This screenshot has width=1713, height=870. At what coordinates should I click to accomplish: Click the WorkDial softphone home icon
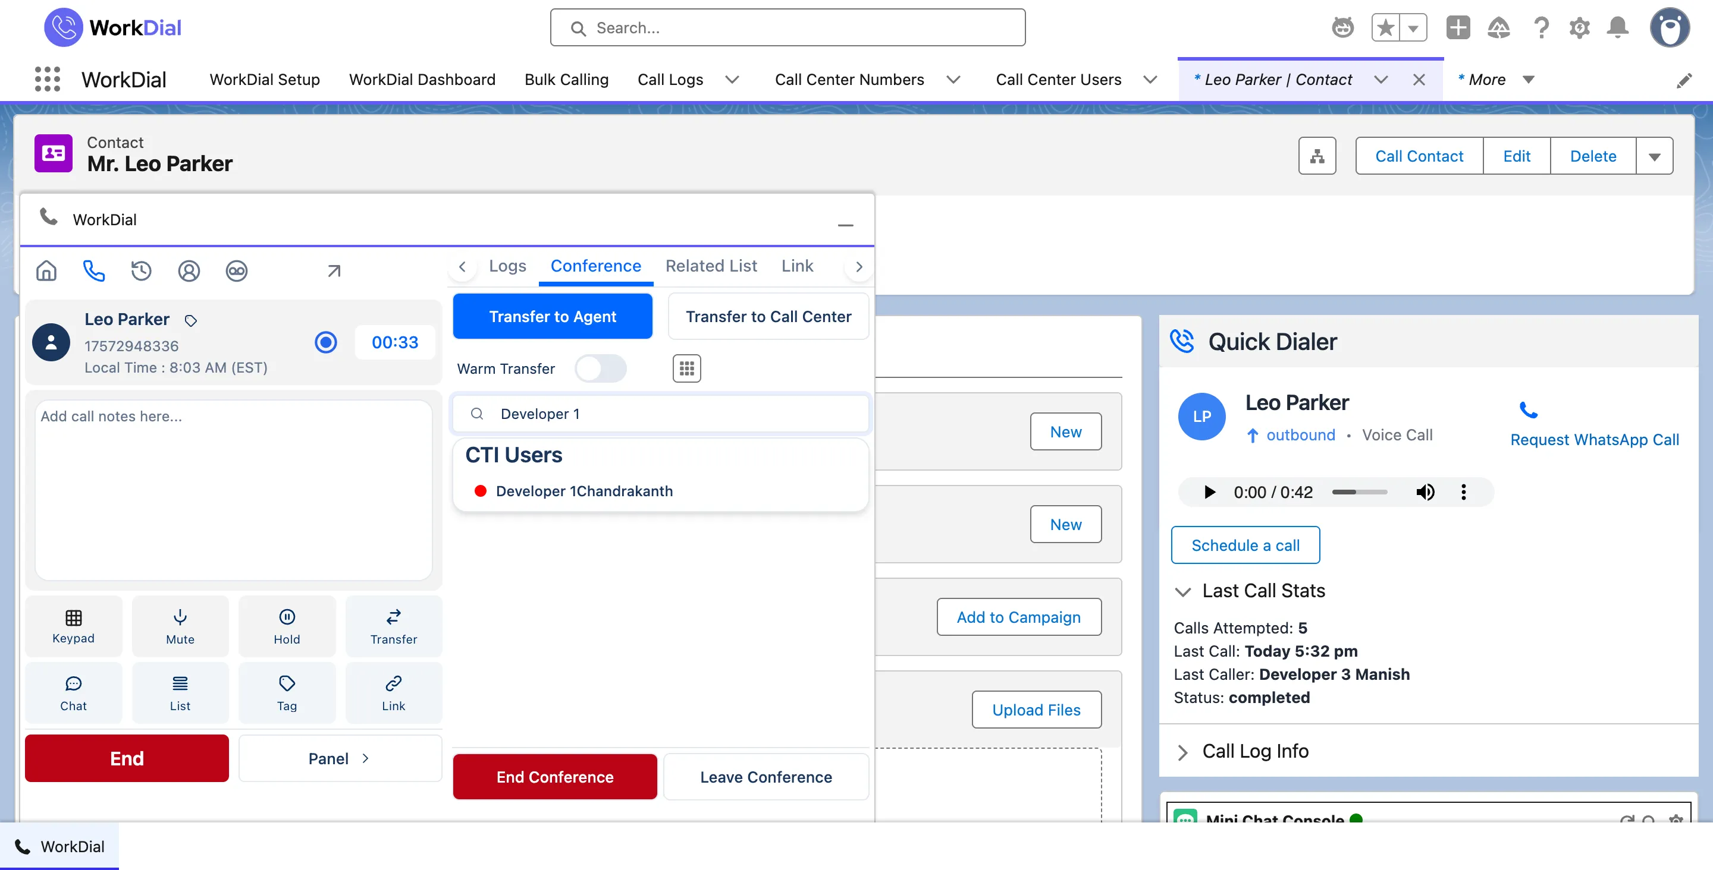[46, 270]
